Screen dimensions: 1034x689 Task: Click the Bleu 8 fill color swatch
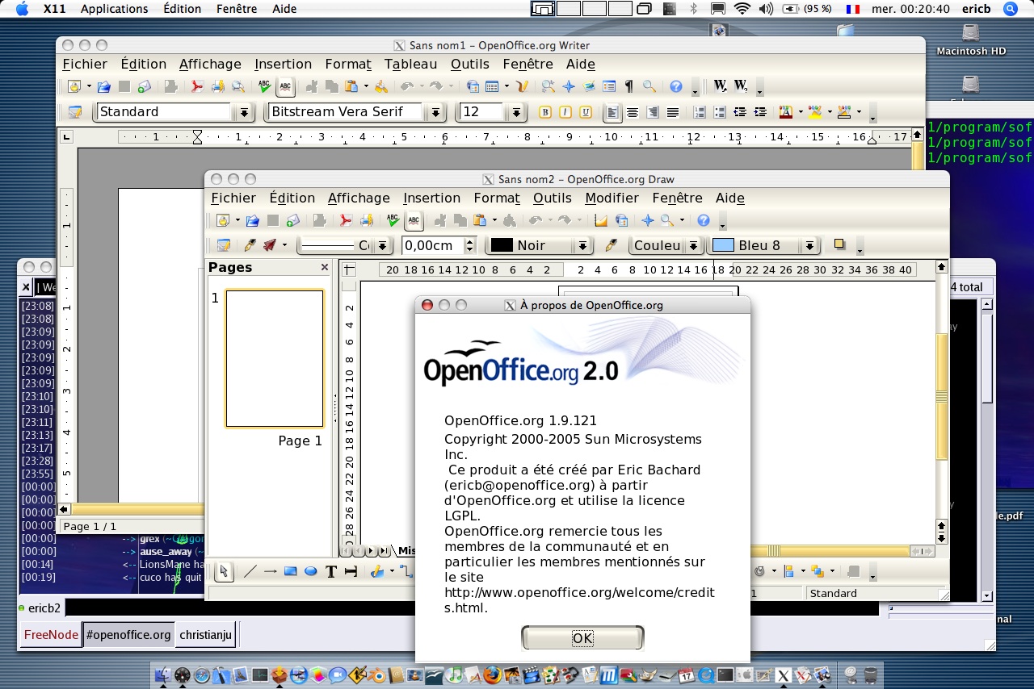pos(724,246)
